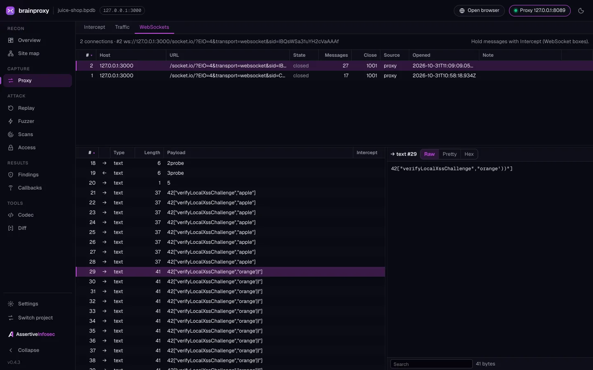Click the Search input field
This screenshot has height=370, width=593.
point(431,364)
